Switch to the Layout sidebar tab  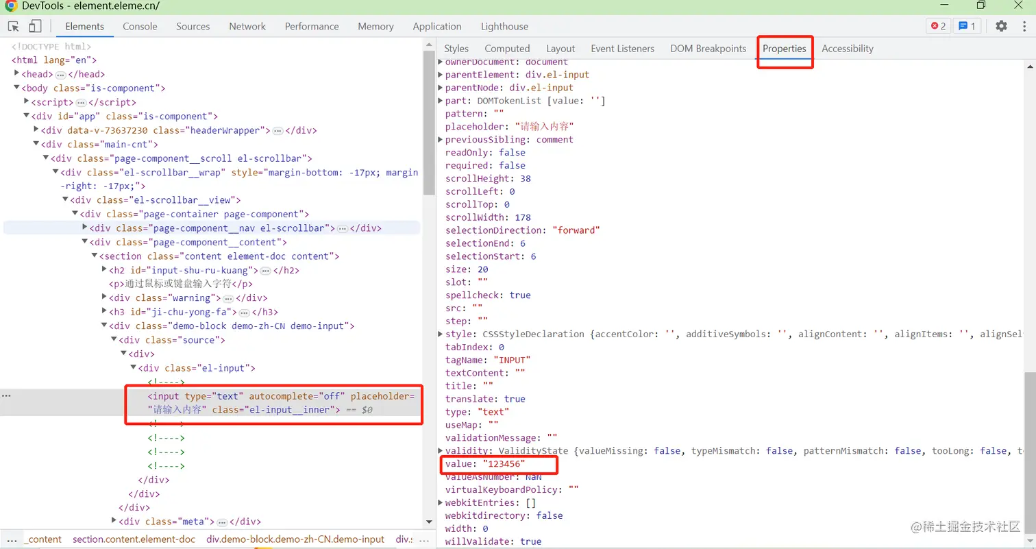[x=560, y=49]
